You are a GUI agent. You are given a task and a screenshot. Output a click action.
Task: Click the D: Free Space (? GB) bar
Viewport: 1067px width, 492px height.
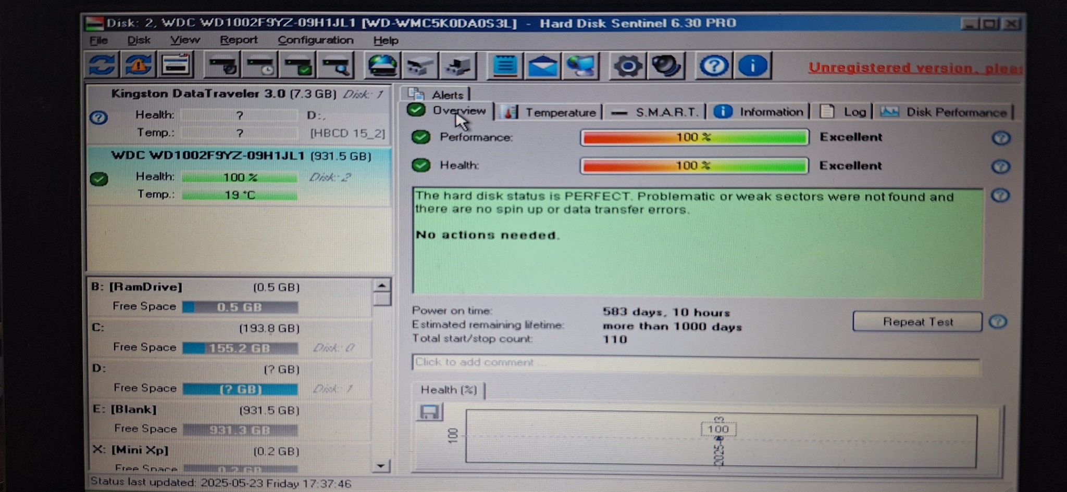[x=240, y=389]
